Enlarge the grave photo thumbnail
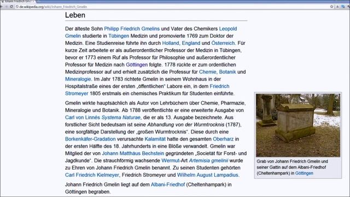This screenshot has width=350, height=197. [298, 125]
